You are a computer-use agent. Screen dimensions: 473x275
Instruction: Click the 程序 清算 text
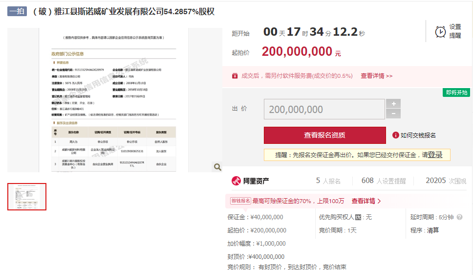[425, 230]
